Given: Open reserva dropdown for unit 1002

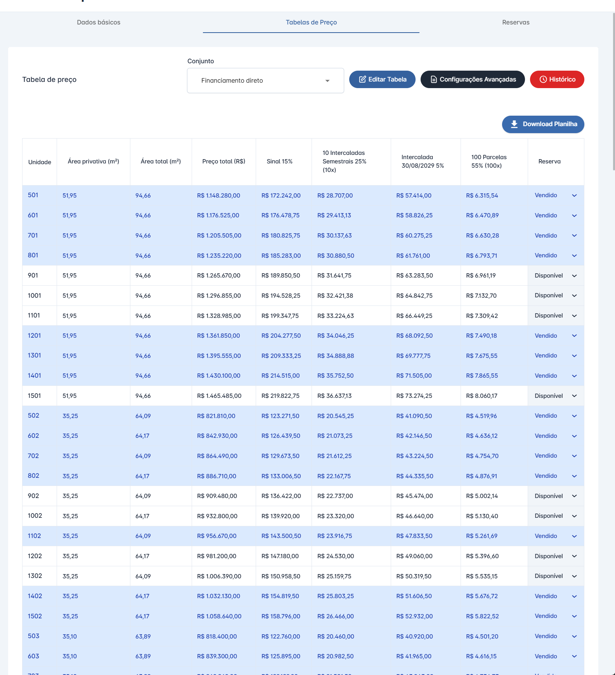Looking at the screenshot, I should tap(574, 516).
